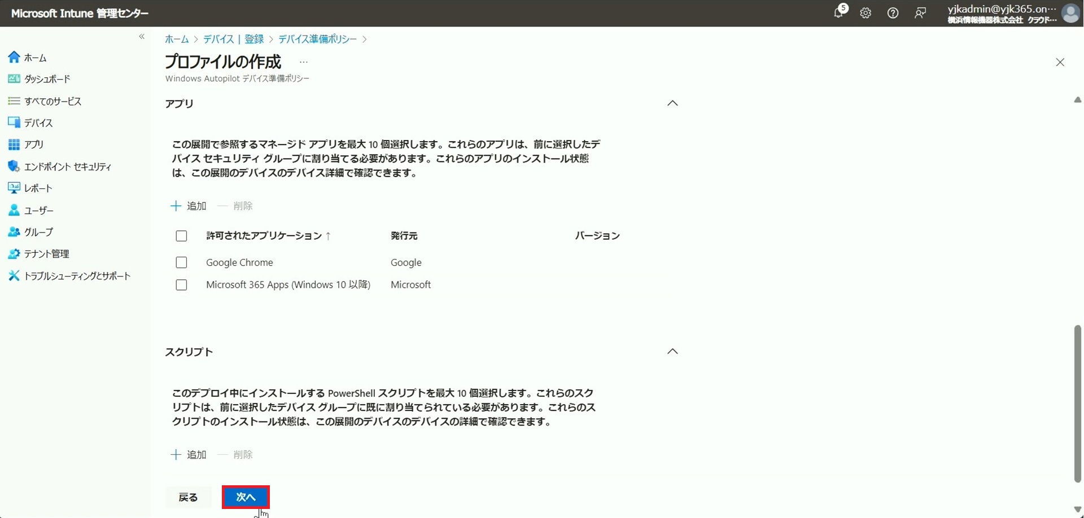Click the すべてのサービス list icon

tap(14, 101)
